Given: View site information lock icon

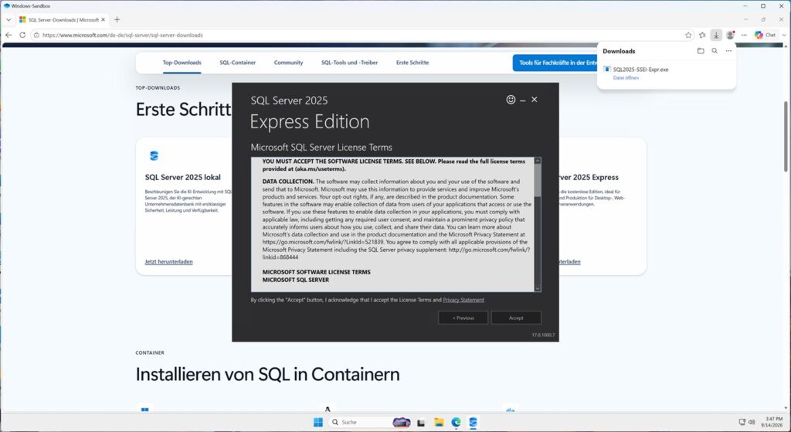Looking at the screenshot, I should click(36, 35).
